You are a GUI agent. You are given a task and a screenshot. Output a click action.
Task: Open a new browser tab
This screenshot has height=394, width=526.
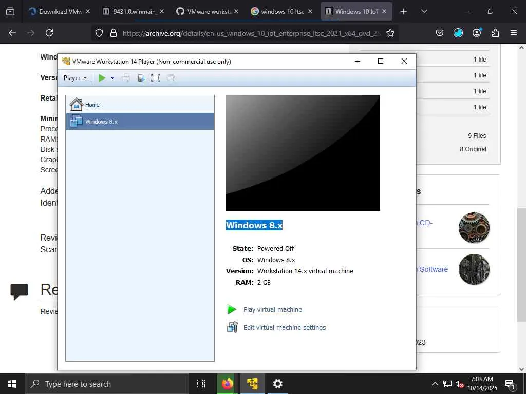pyautogui.click(x=404, y=12)
